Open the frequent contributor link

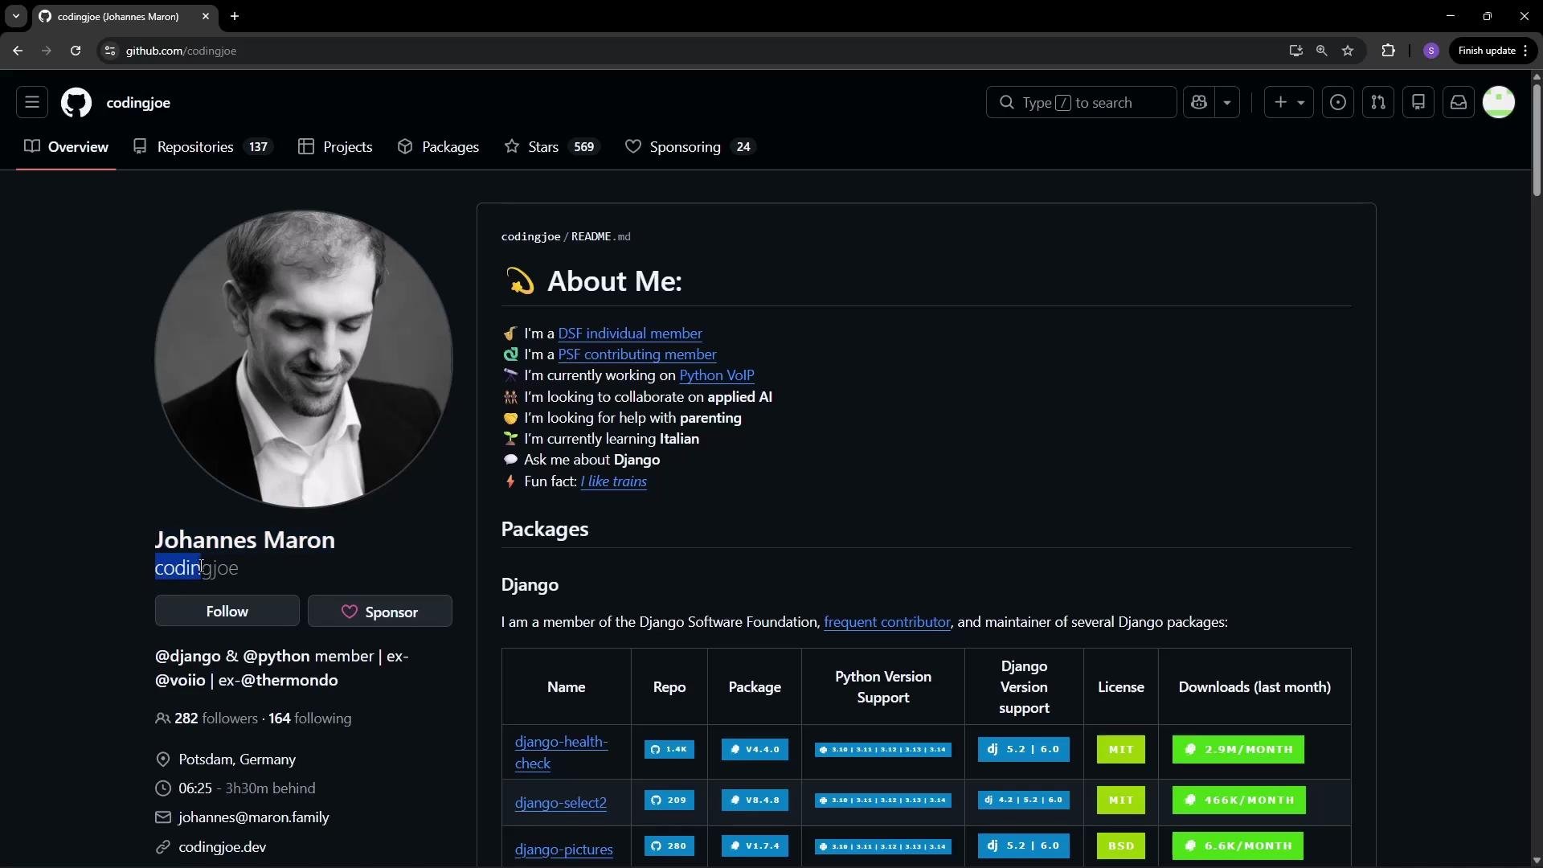887,622
